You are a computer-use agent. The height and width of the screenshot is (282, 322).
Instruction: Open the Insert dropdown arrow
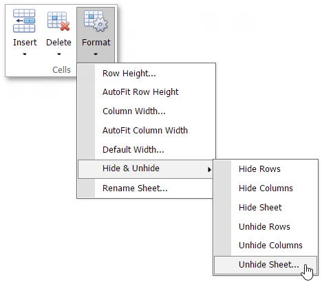click(x=25, y=54)
